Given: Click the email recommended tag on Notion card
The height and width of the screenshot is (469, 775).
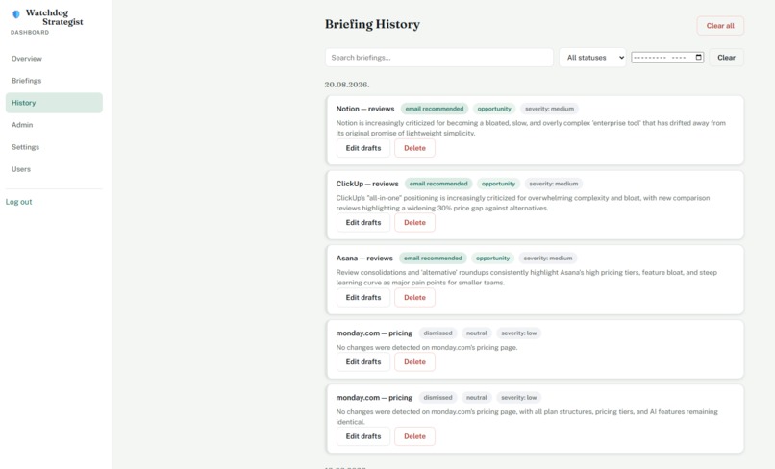Looking at the screenshot, I should coord(435,109).
